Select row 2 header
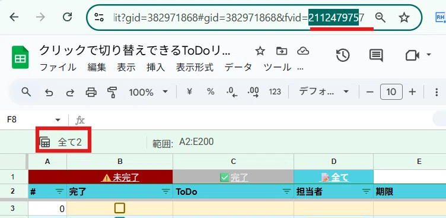446x218 pixels. 13,191
